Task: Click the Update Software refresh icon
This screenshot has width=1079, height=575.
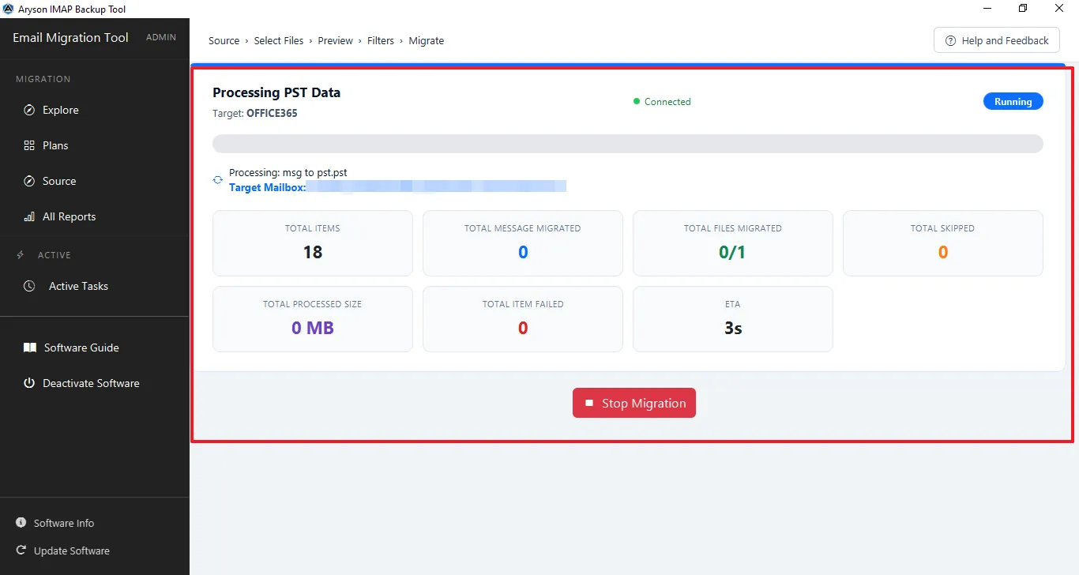Action: (21, 551)
